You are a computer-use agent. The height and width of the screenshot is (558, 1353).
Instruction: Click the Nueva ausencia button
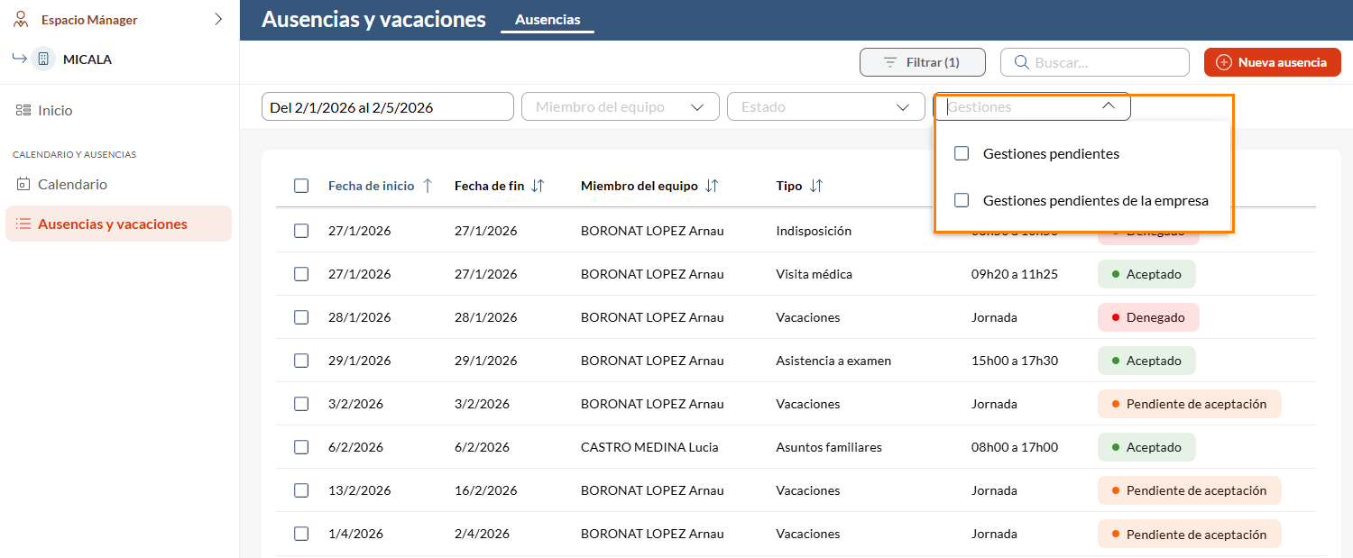pos(1272,62)
